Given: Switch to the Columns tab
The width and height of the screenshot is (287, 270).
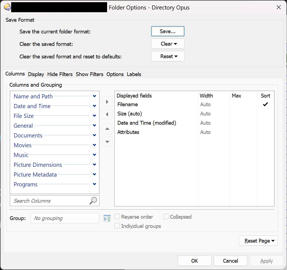Looking at the screenshot, I should coord(15,74).
